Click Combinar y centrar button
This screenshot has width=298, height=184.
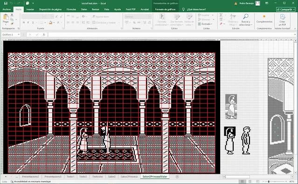pos(106,22)
